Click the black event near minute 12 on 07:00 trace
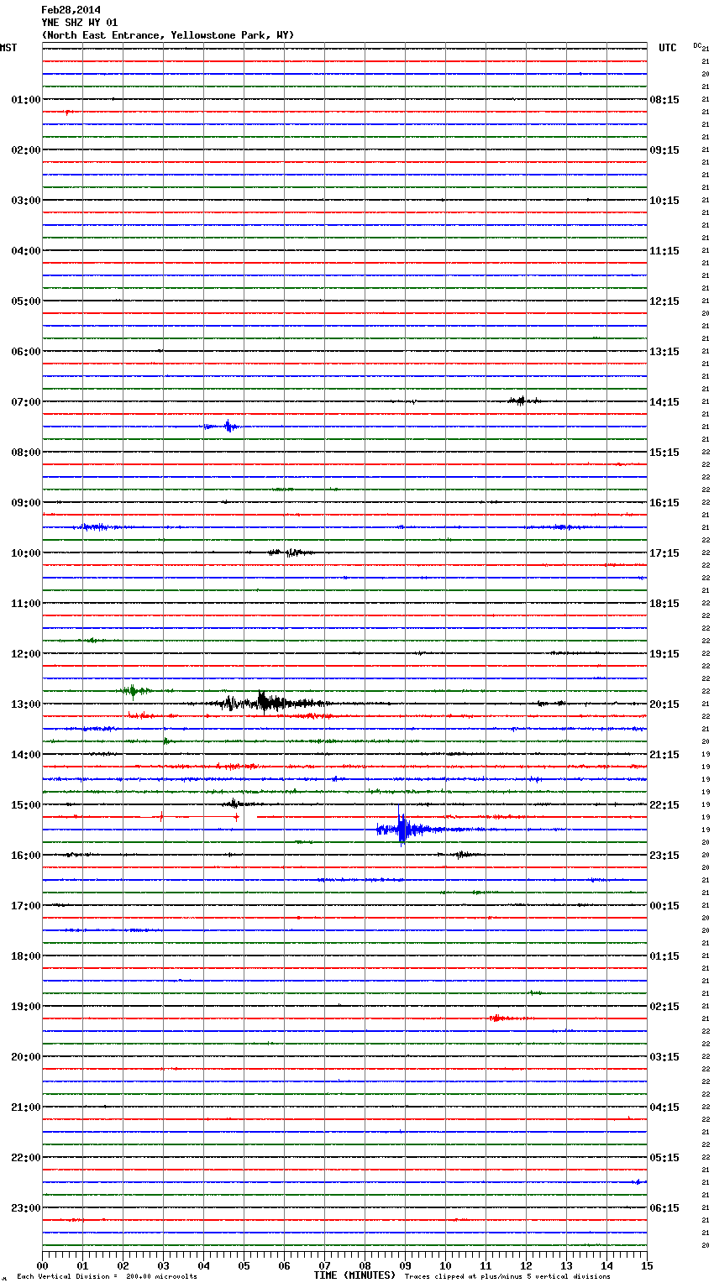 pyautogui.click(x=521, y=401)
